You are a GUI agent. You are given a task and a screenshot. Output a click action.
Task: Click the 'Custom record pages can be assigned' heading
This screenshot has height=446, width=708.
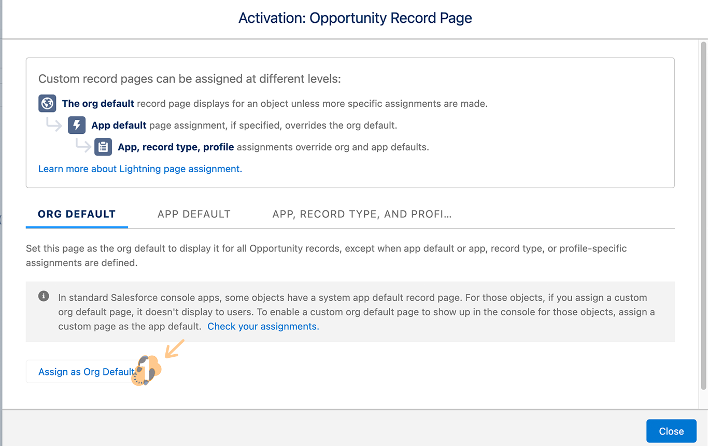pos(190,79)
